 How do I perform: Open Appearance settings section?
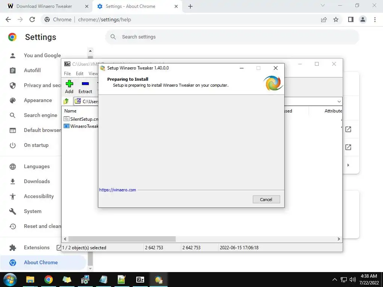38,100
